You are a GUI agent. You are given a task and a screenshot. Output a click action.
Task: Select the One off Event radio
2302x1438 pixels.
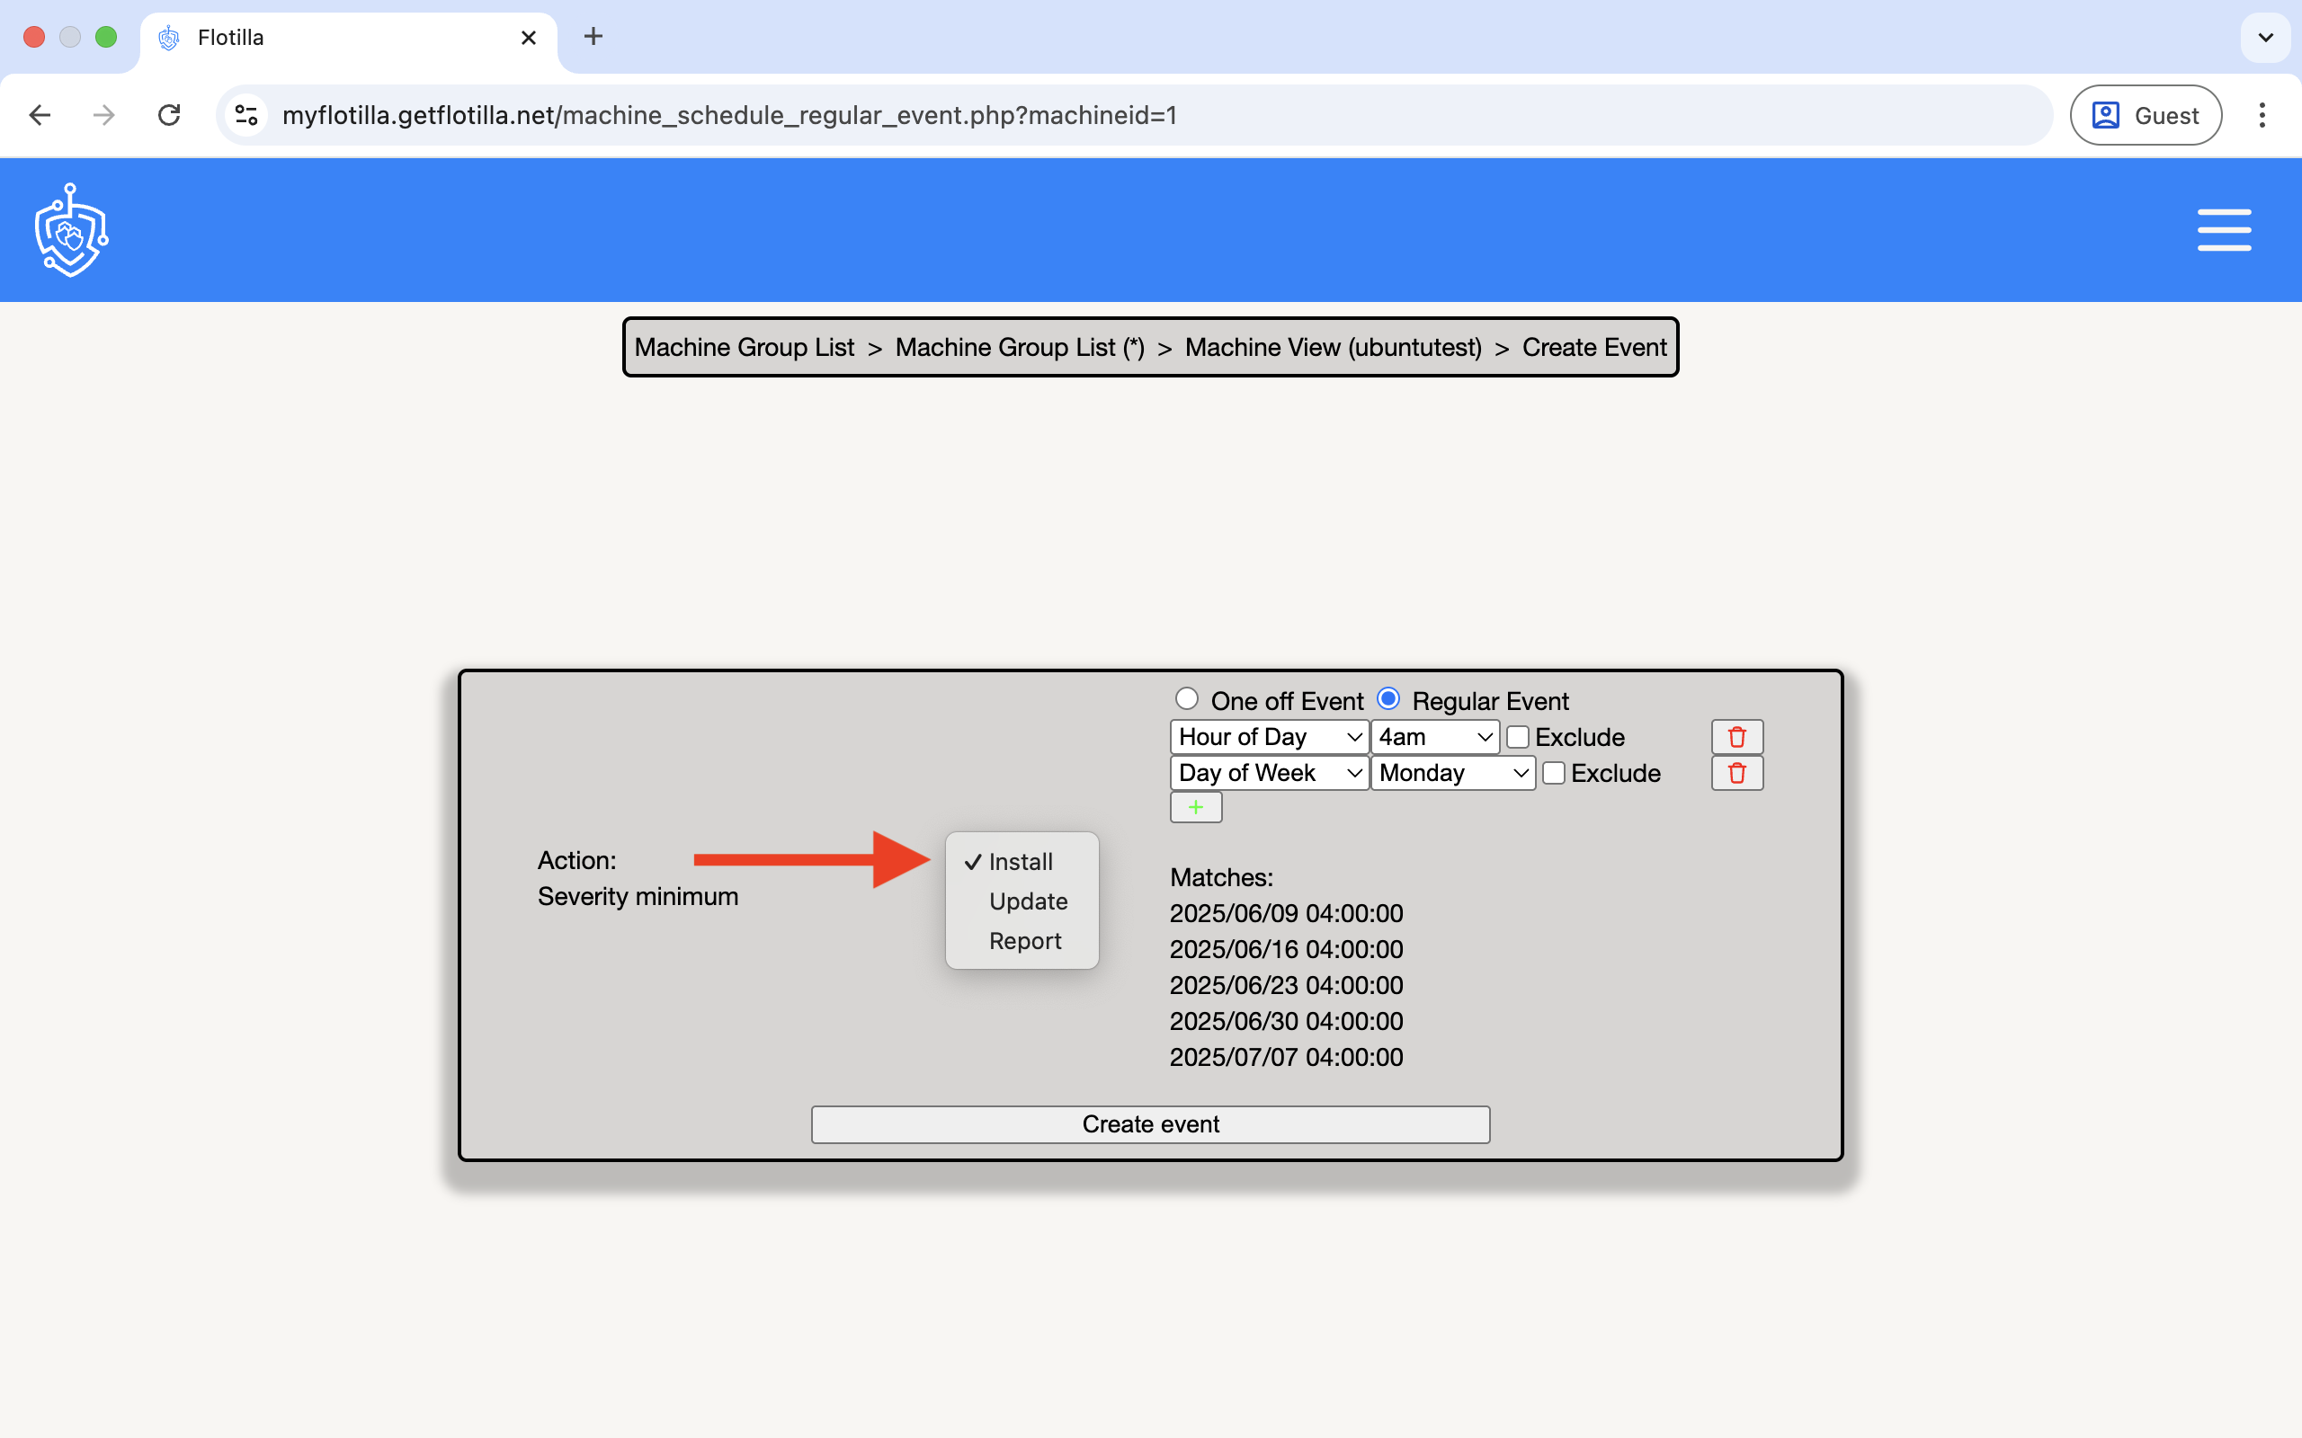tap(1186, 699)
